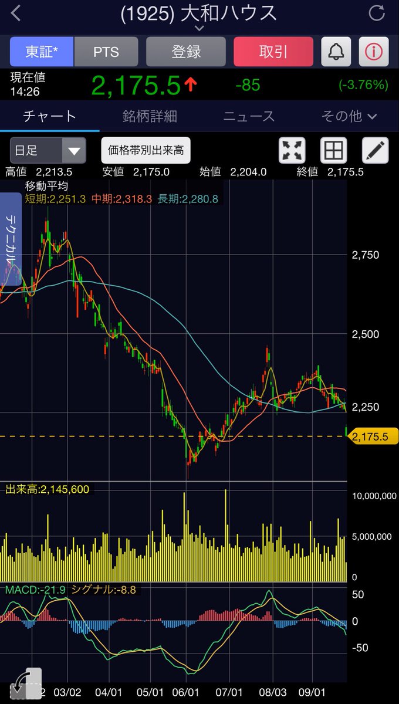Tap current price 2,175.5
The width and height of the screenshot is (399, 704).
pyautogui.click(x=136, y=86)
